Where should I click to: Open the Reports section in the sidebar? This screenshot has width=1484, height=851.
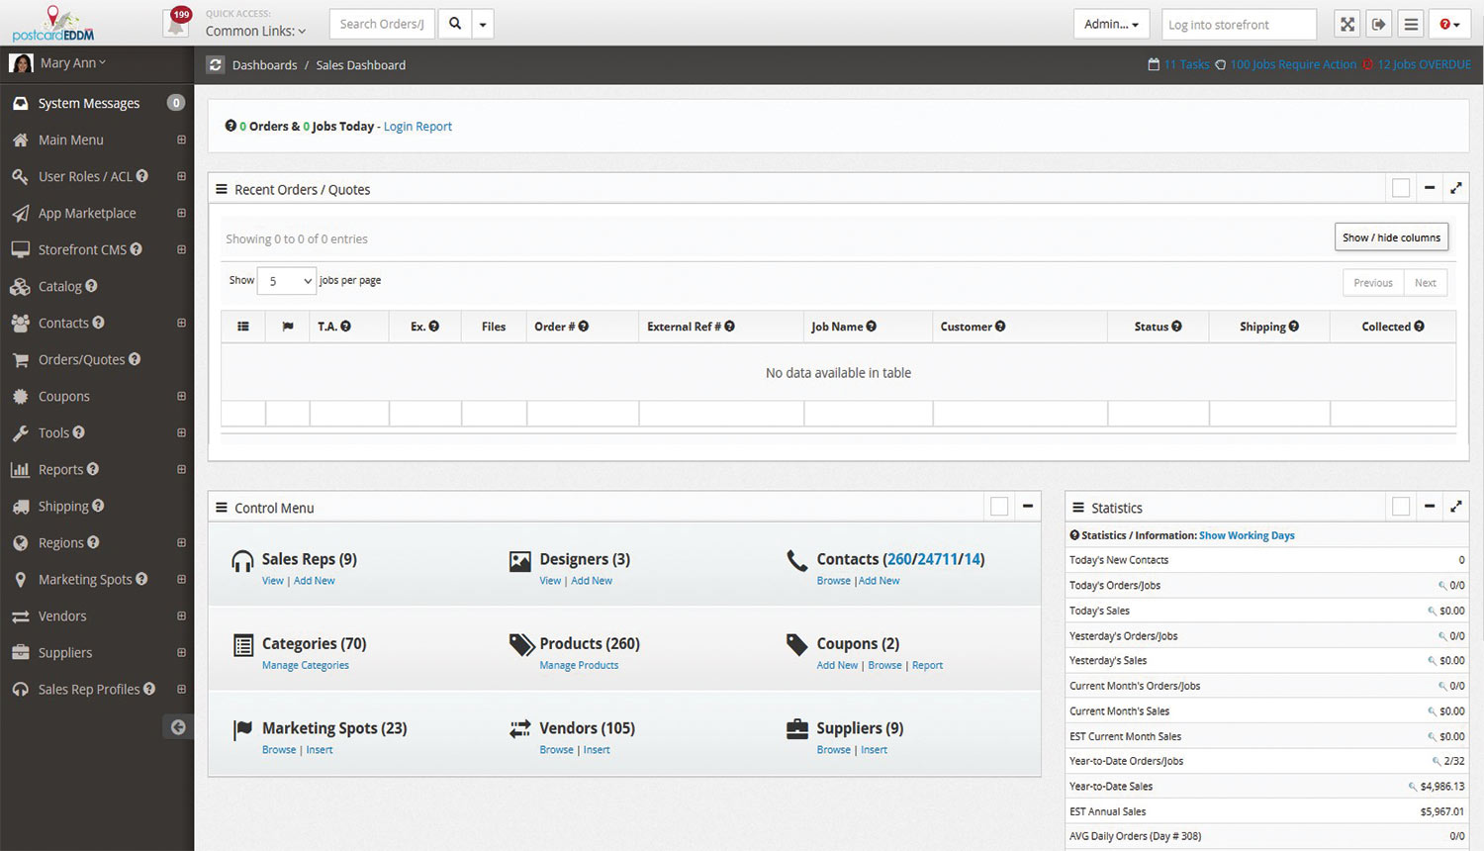pyautogui.click(x=61, y=469)
